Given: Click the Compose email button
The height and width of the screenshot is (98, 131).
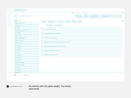Looking at the screenshot, I should [x=105, y=16].
